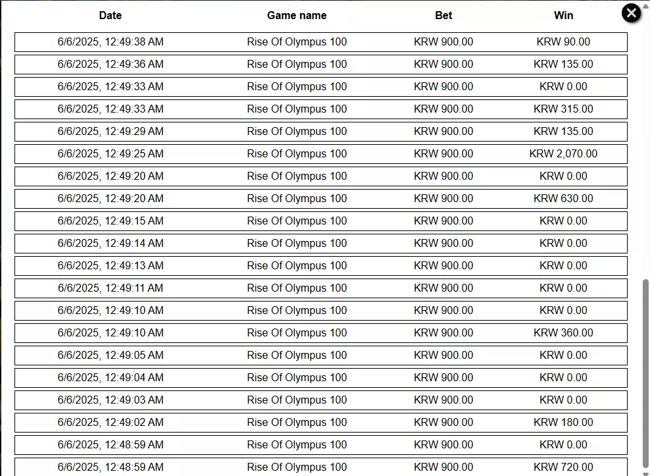Click KRW 900.00 bet in 12:49:38 row
This screenshot has width=650, height=476.
pos(443,42)
